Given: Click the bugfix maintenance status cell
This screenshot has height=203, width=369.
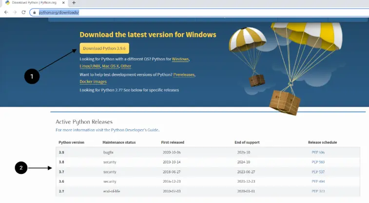Looking at the screenshot, I should (108, 152).
